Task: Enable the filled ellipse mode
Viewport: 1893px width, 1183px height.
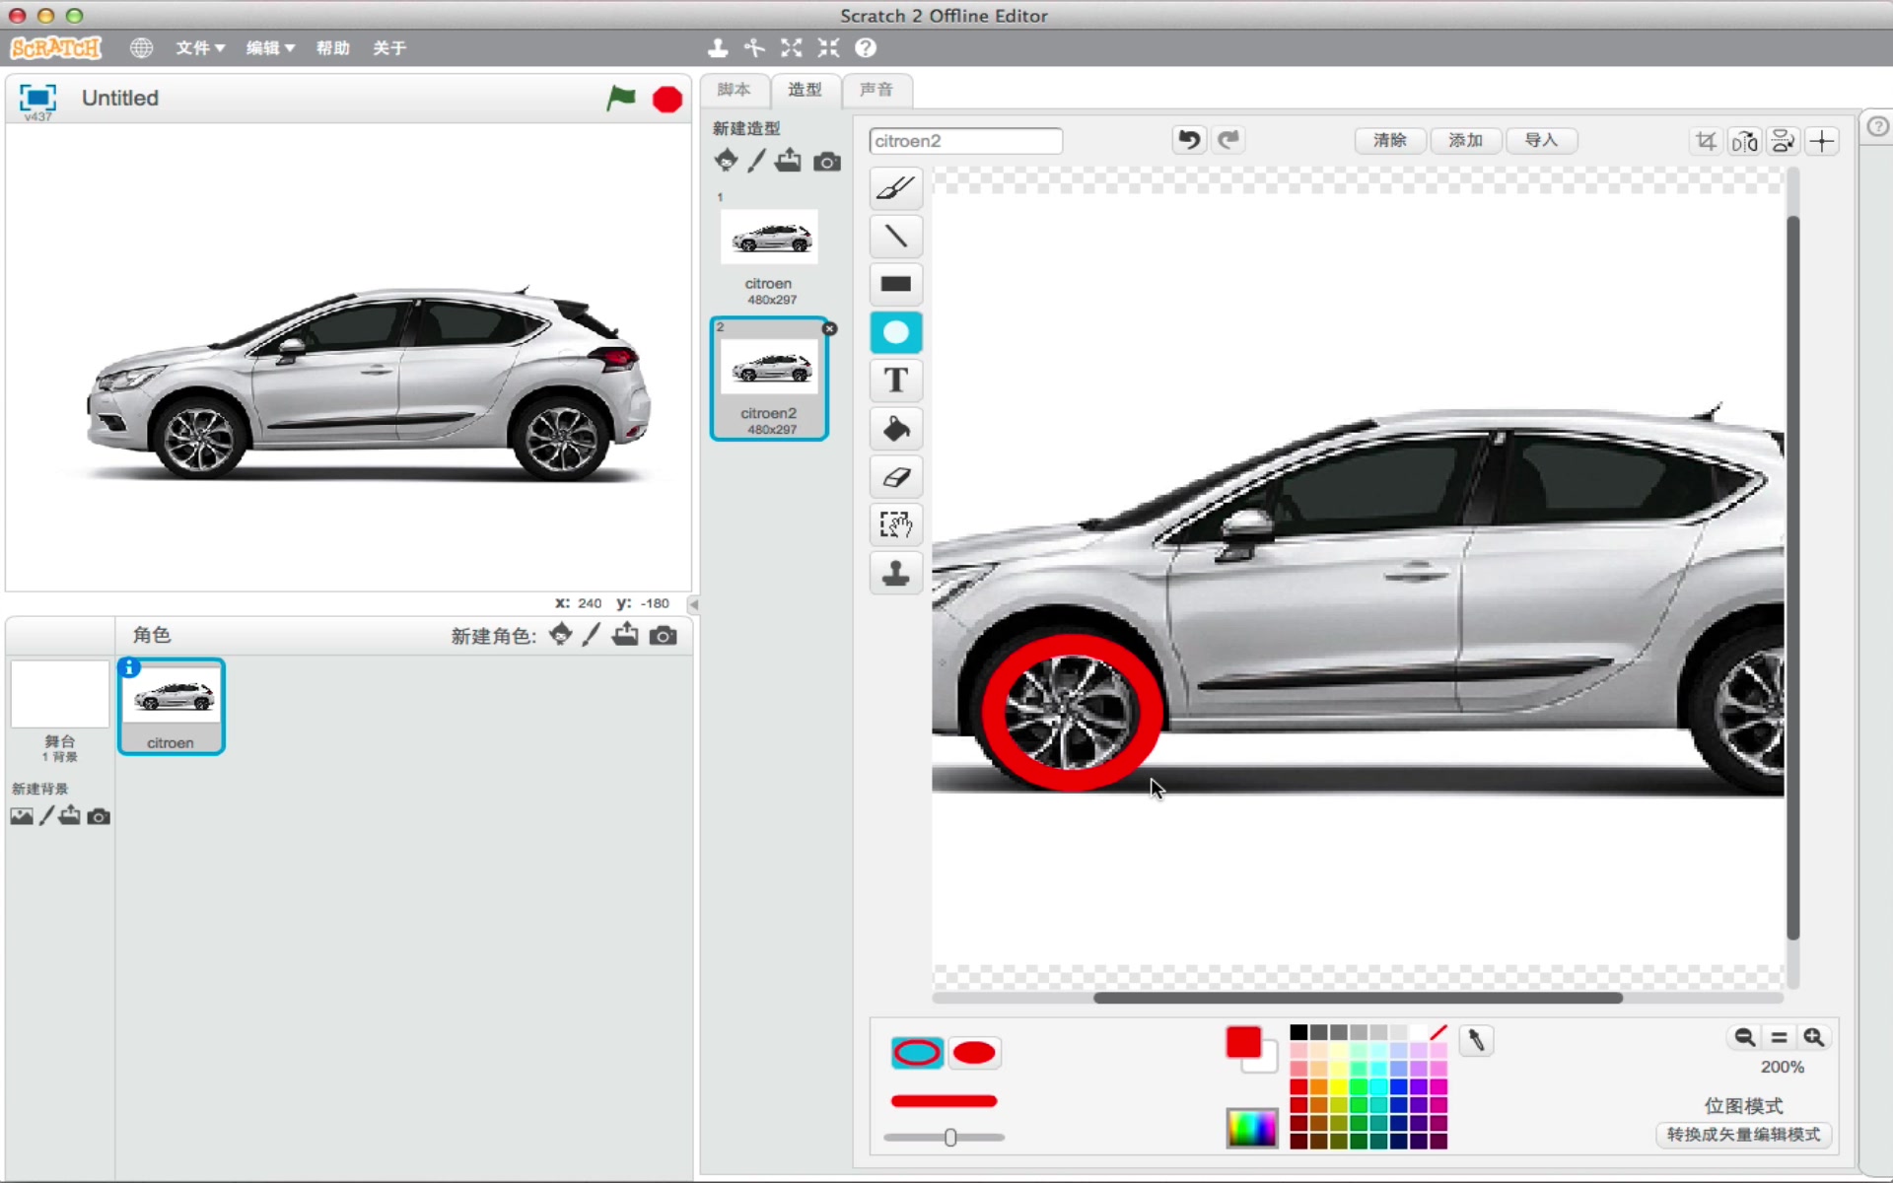Action: (x=974, y=1053)
